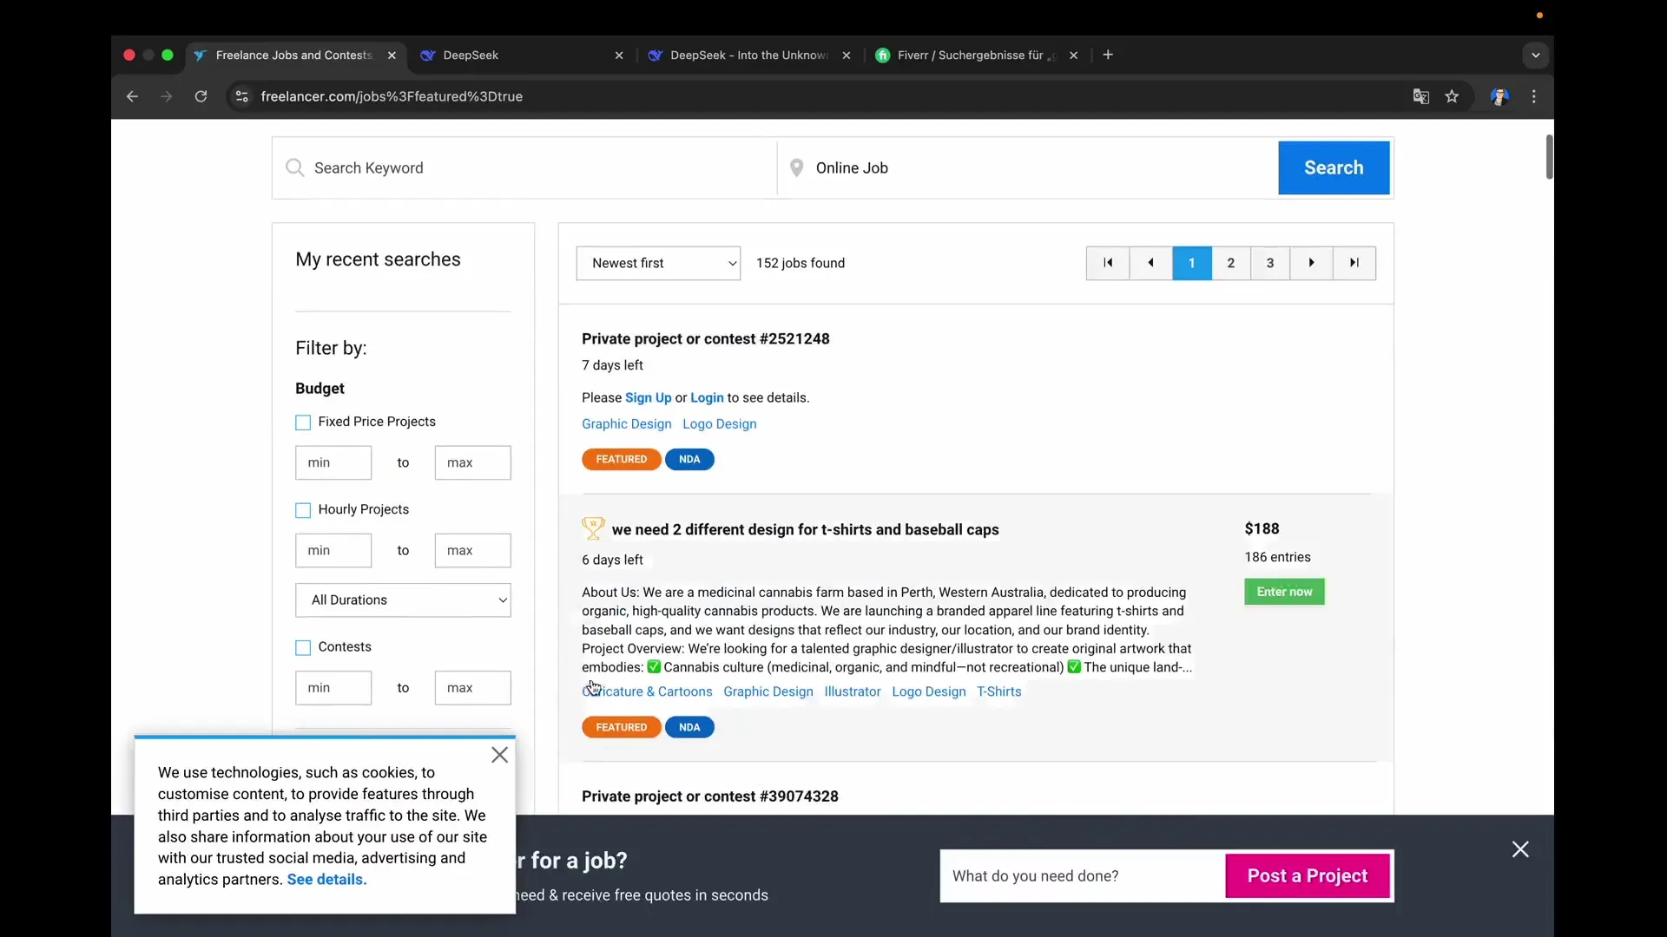Open the Sign Up link
This screenshot has width=1667, height=937.
(648, 397)
